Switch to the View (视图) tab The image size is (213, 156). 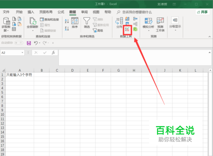pyautogui.click(x=96, y=12)
